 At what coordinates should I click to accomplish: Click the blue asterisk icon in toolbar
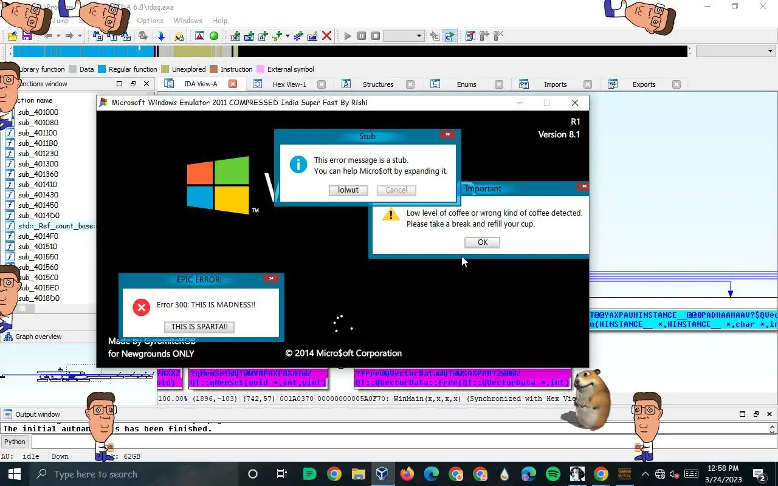[x=298, y=36]
